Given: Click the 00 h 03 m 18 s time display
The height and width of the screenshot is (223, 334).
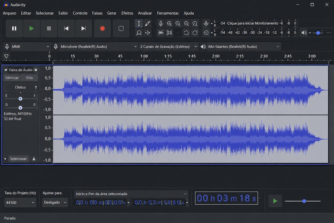Looking at the screenshot, I should point(226,198).
